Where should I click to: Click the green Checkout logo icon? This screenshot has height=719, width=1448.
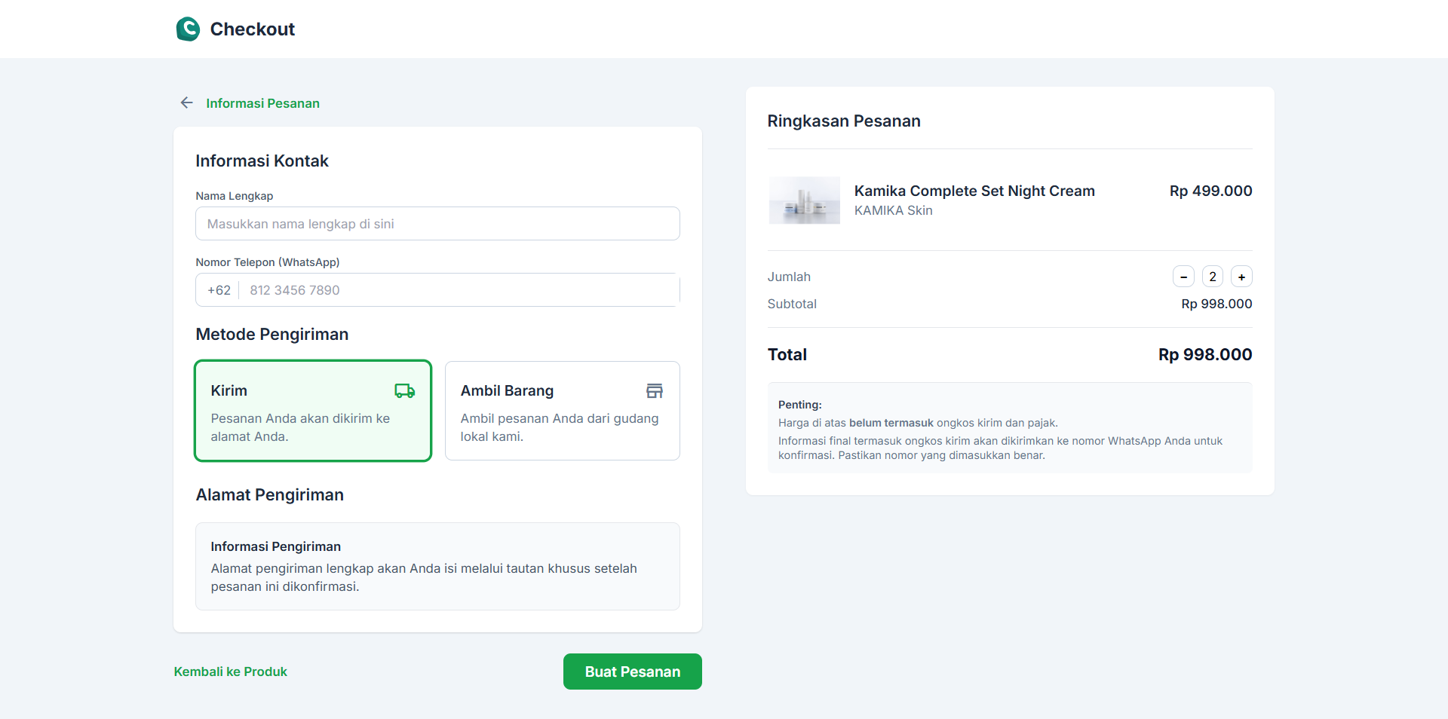pyautogui.click(x=188, y=29)
